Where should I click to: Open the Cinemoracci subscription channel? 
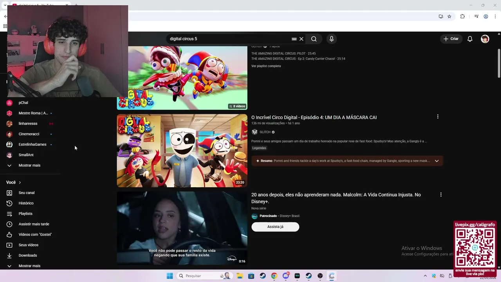coord(29,134)
